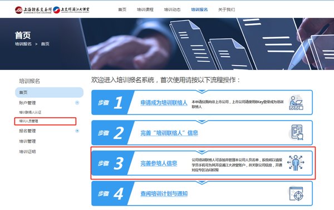Click the step 3 person-with-arrows icon
Screen dimensions: 334x210
pos(296,163)
